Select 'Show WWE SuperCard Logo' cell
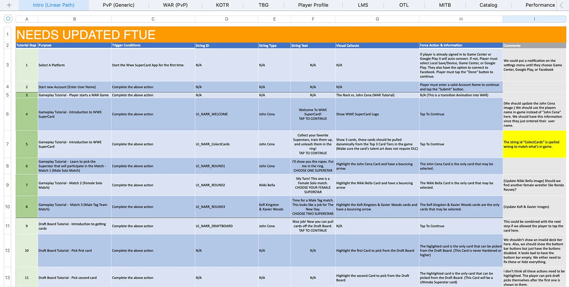Screen dimensions: 569x287 tap(377, 114)
